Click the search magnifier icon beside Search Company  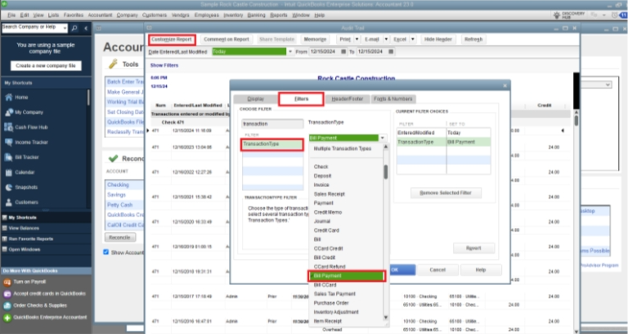point(74,28)
